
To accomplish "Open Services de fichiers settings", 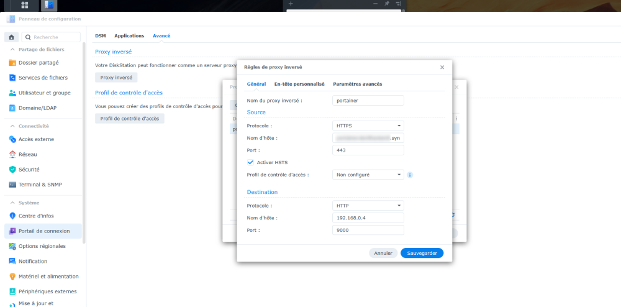I will click(x=43, y=78).
